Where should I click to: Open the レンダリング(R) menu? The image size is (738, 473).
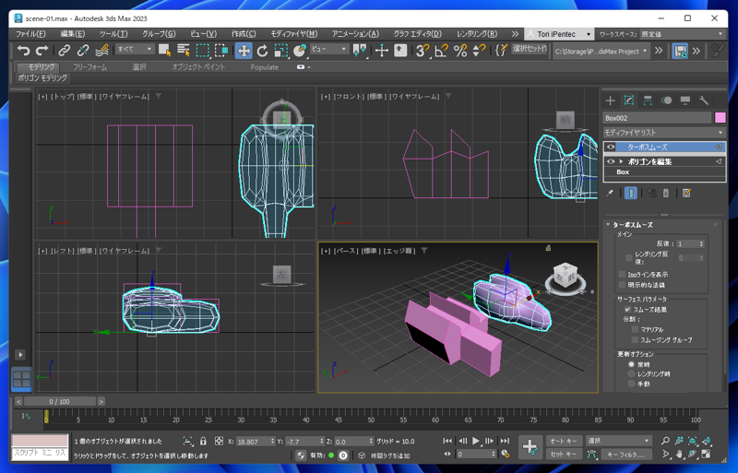(477, 34)
